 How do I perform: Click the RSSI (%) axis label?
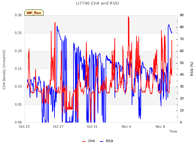point(192,69)
